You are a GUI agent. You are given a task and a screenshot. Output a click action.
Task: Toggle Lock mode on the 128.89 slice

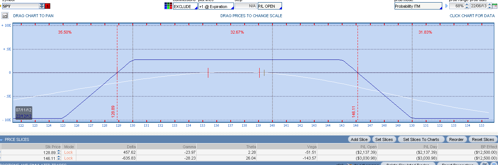click(69, 152)
